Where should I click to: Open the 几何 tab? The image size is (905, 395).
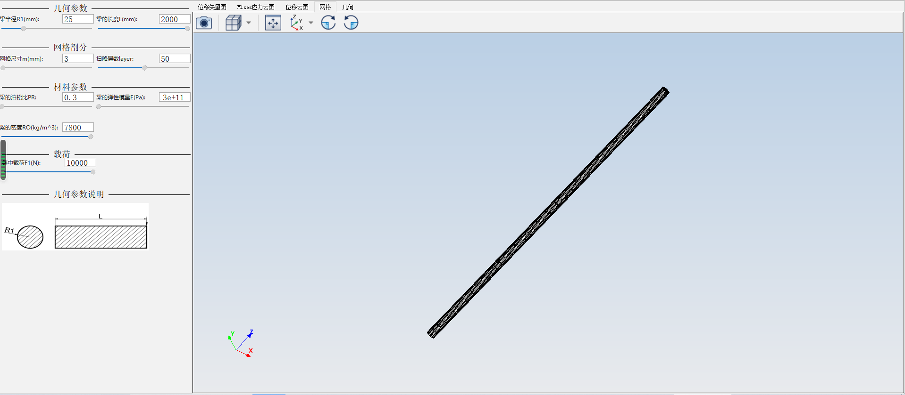pyautogui.click(x=348, y=7)
